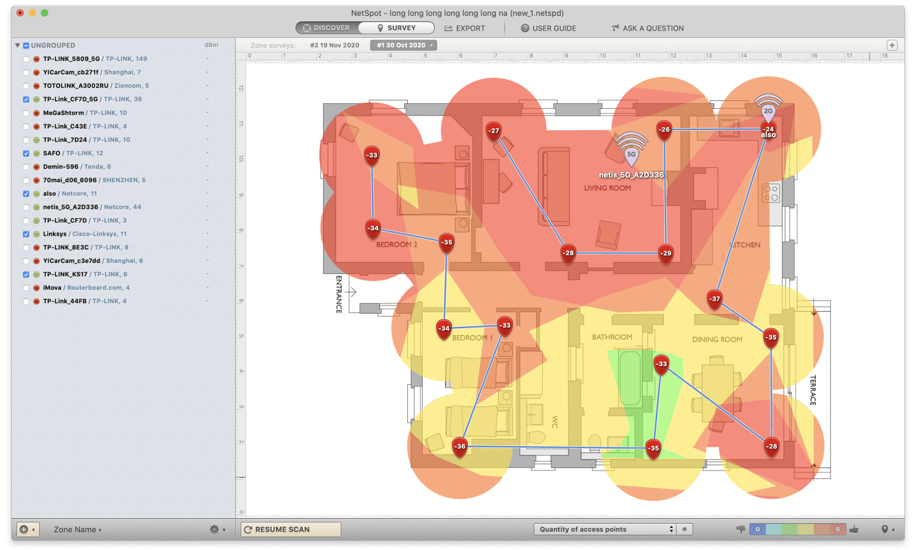
Task: Select the -29 measurement point marker
Action: point(666,254)
